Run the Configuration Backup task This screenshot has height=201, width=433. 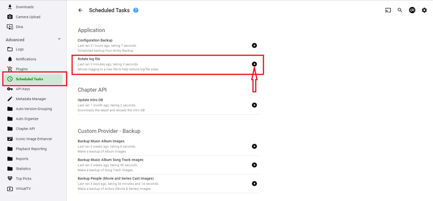pyautogui.click(x=254, y=45)
